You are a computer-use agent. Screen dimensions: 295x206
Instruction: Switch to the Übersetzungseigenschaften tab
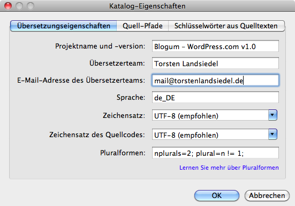(x=64, y=26)
